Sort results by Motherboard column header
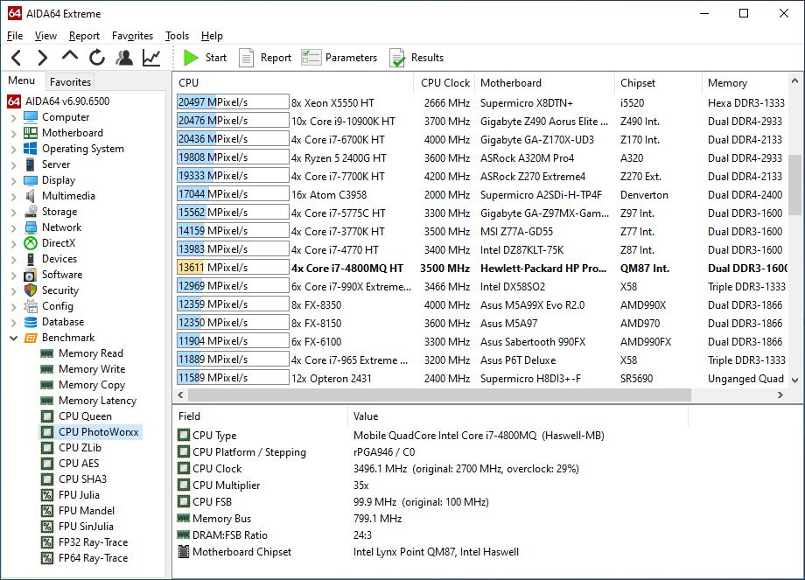This screenshot has width=805, height=580. click(545, 82)
